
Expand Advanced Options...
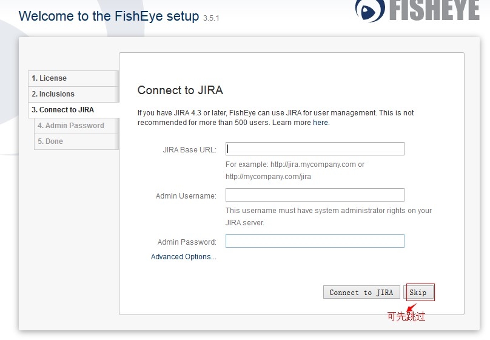point(183,257)
